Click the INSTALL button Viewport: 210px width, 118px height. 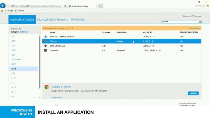[193, 93]
